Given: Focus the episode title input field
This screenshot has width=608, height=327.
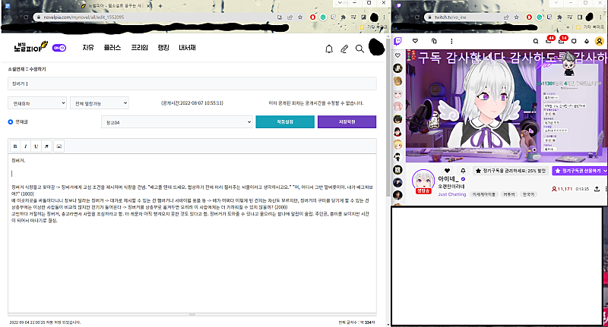Looking at the screenshot, I should click(192, 83).
